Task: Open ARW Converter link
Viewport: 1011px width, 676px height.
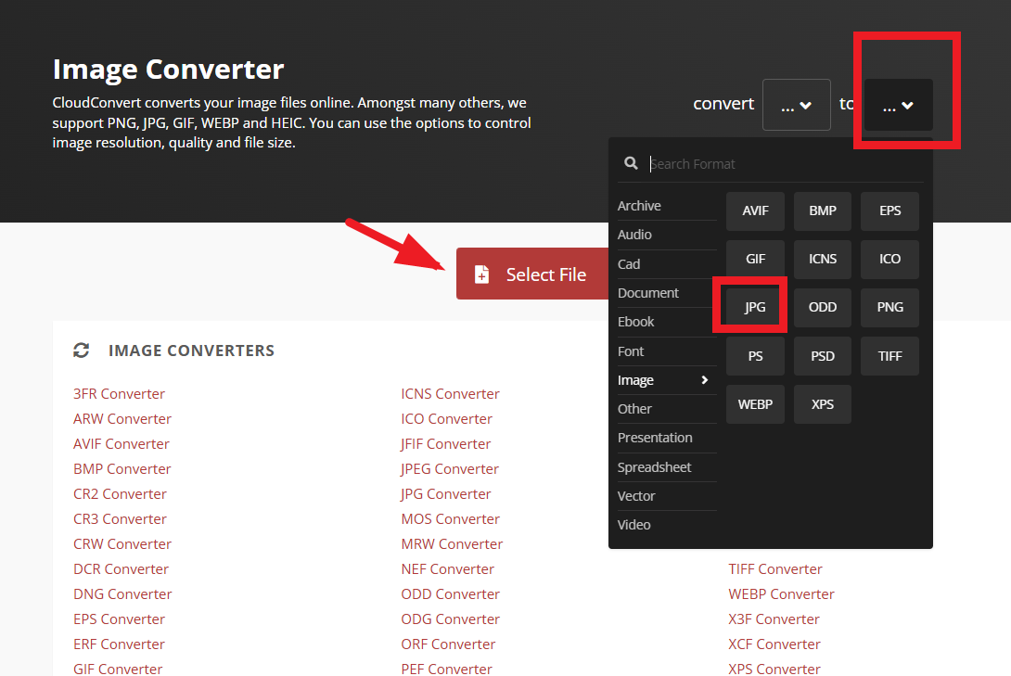Action: tap(122, 419)
